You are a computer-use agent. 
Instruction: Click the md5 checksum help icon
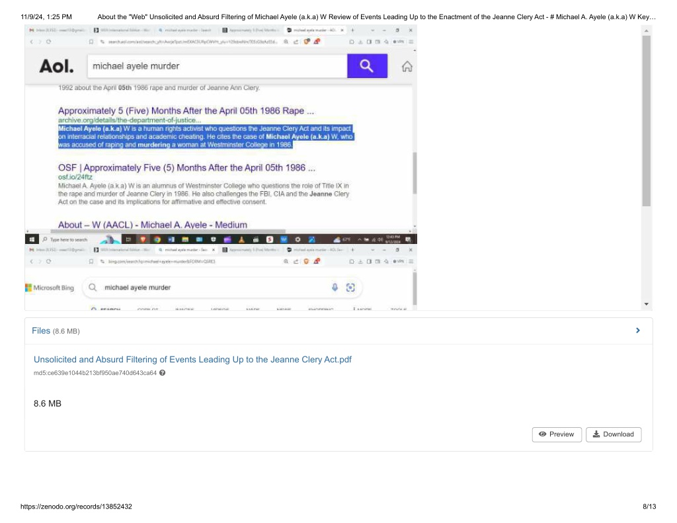point(163,373)
